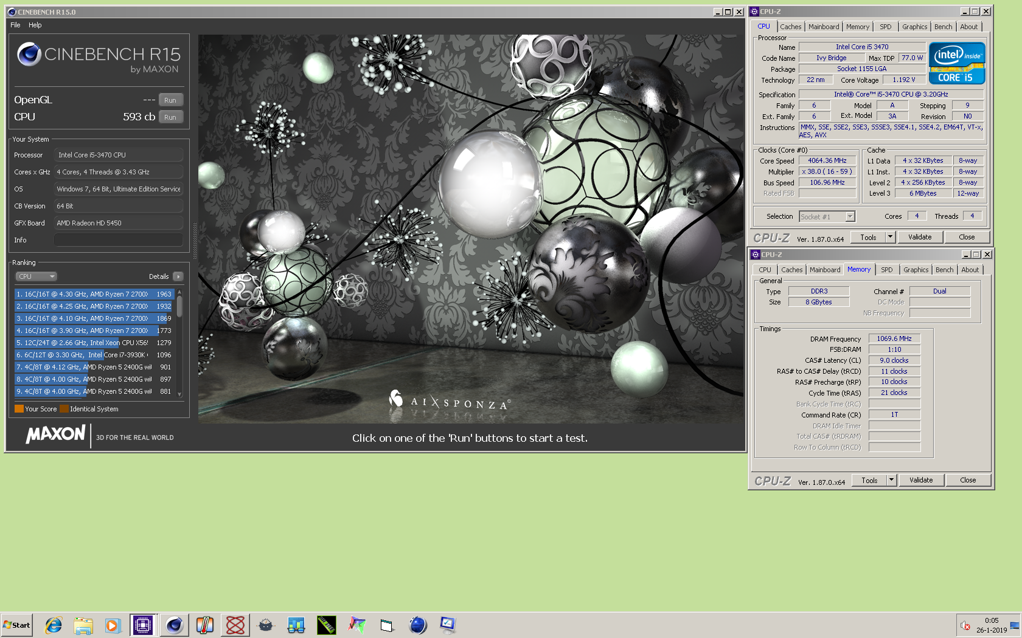This screenshot has height=638, width=1022.
Task: Select ranking row 7 scoring 901
Action: point(94,367)
